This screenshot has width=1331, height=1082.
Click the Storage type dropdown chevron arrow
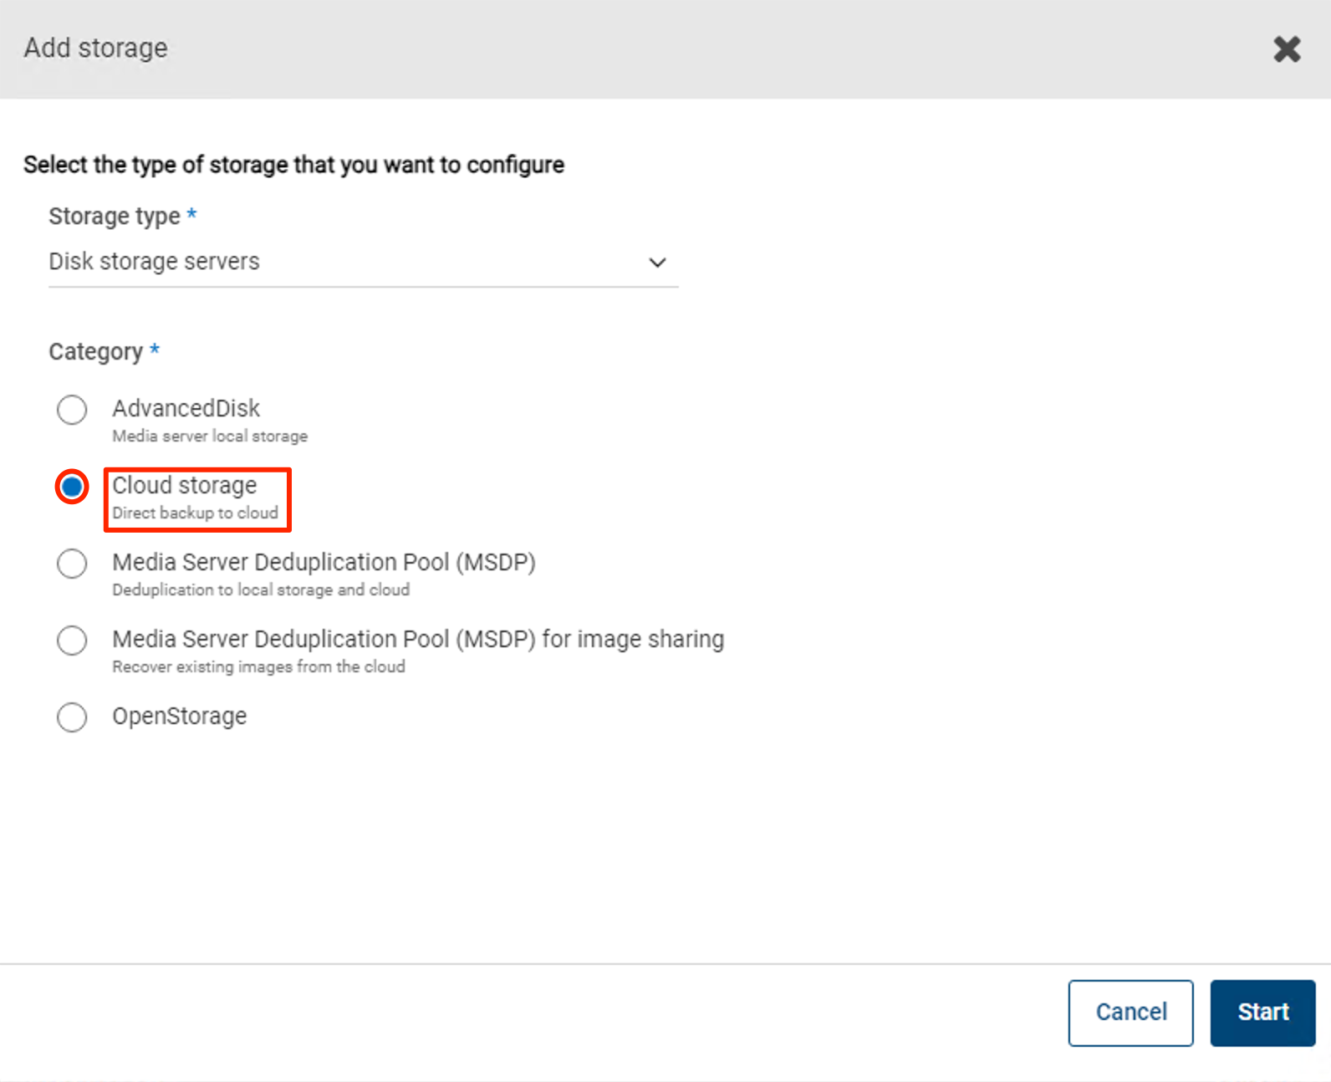[x=657, y=263]
